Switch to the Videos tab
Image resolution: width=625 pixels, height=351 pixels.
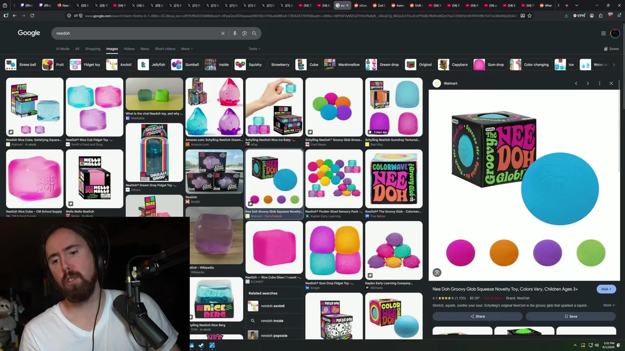tap(129, 49)
